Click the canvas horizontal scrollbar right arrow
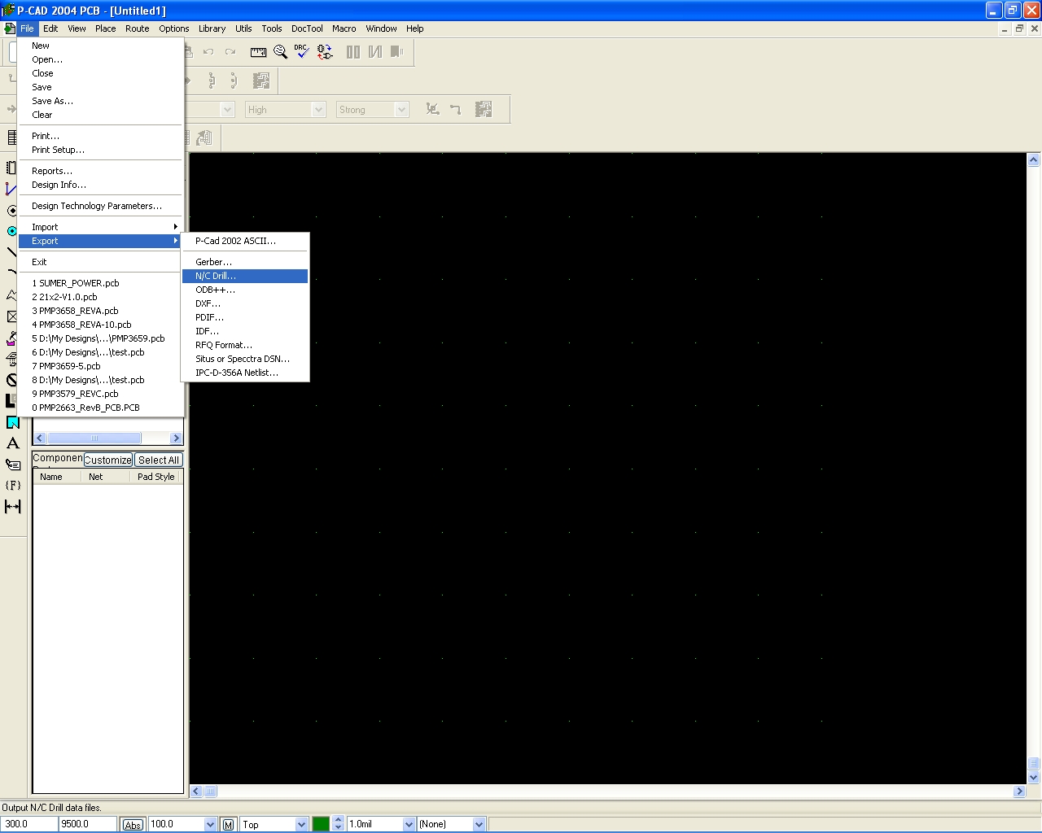This screenshot has height=833, width=1042. (x=1020, y=792)
